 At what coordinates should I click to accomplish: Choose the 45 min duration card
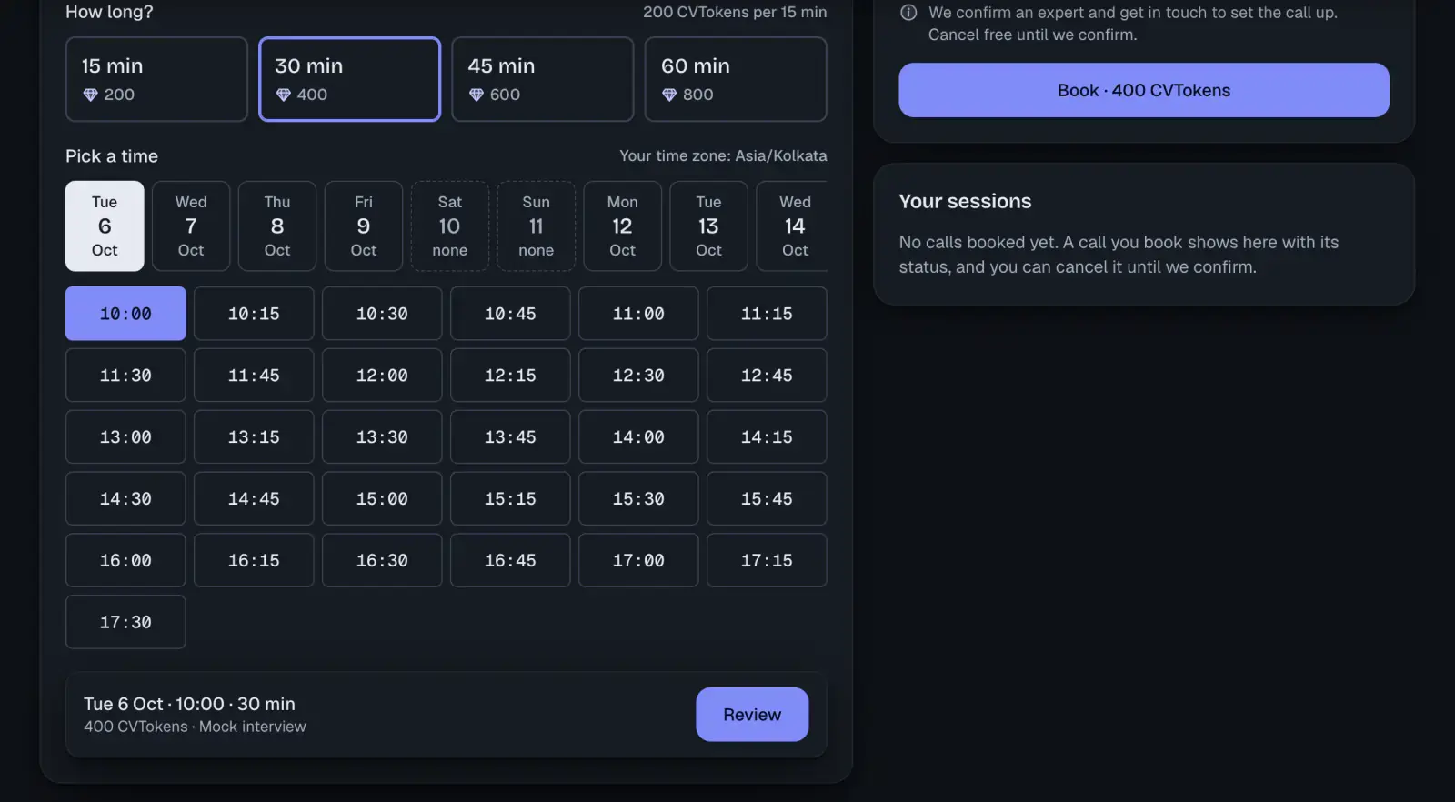pyautogui.click(x=542, y=79)
